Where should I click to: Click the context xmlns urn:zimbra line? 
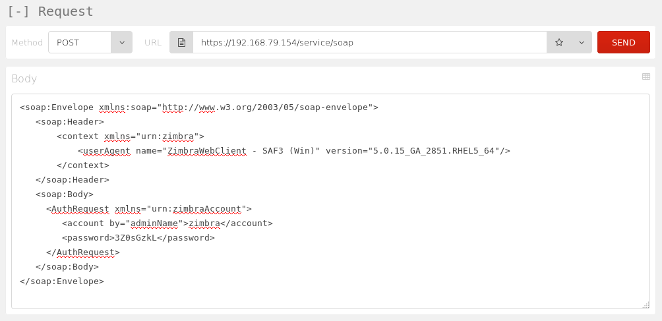(x=131, y=136)
